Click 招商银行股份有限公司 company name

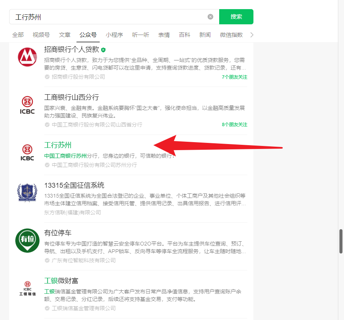(78, 77)
